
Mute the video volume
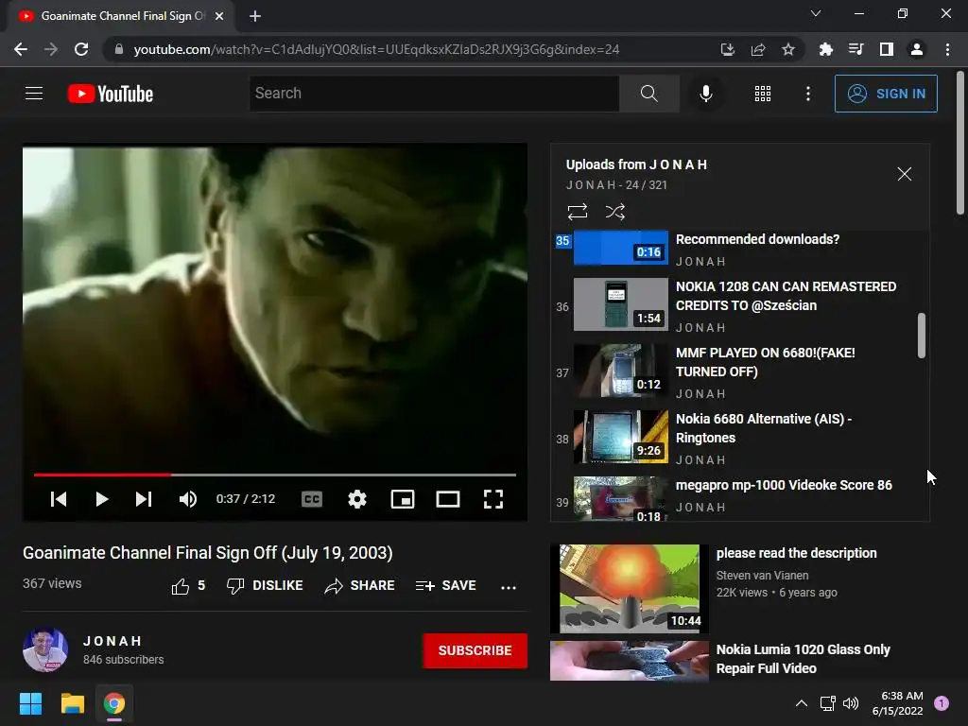pos(188,499)
